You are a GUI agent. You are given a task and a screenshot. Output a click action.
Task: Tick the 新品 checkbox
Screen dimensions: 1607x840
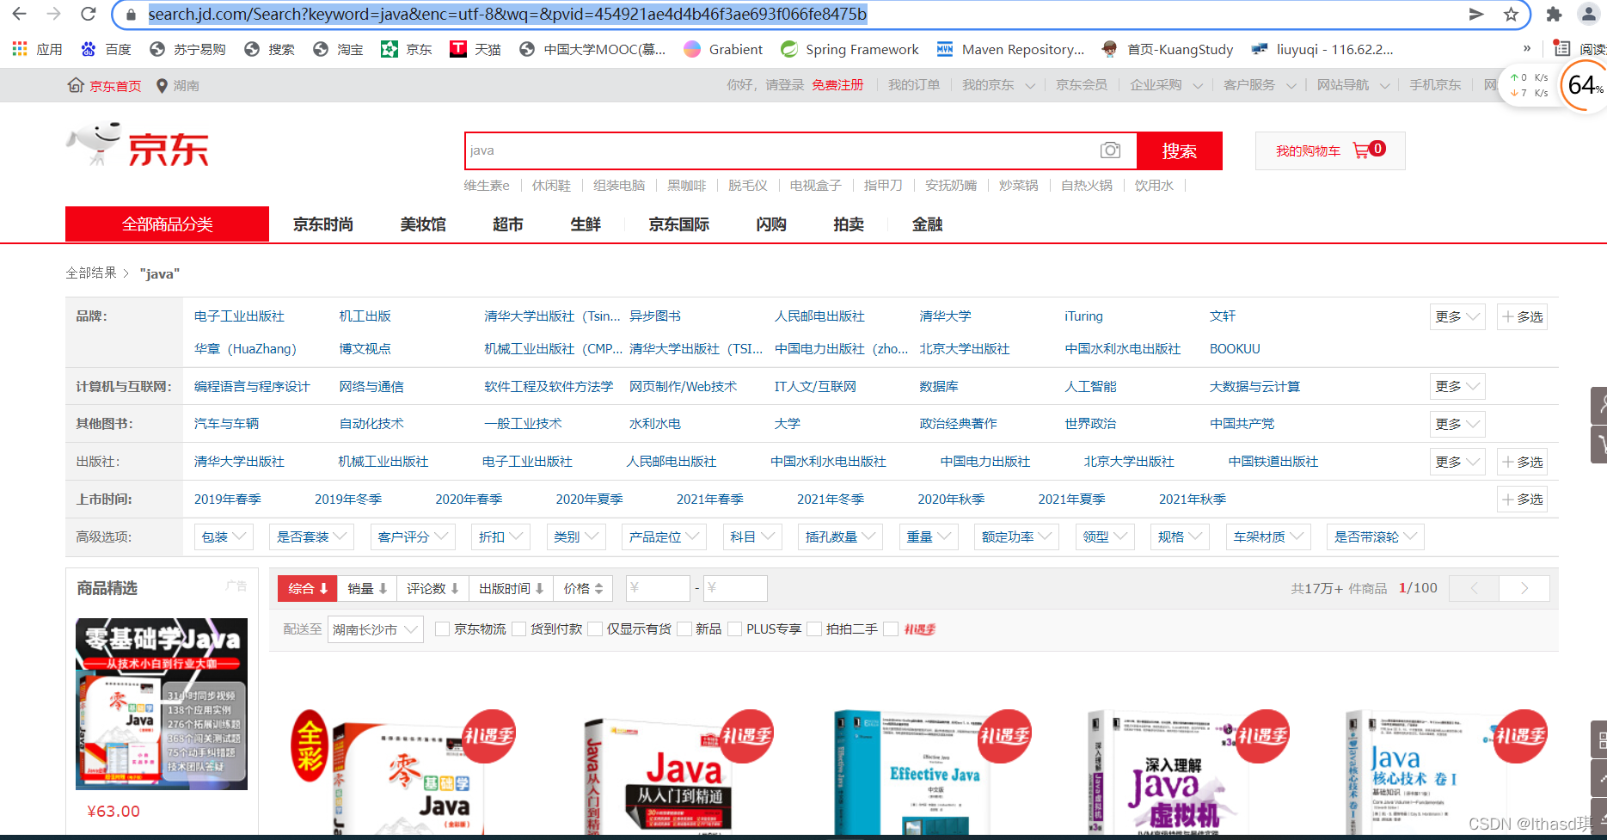[684, 629]
